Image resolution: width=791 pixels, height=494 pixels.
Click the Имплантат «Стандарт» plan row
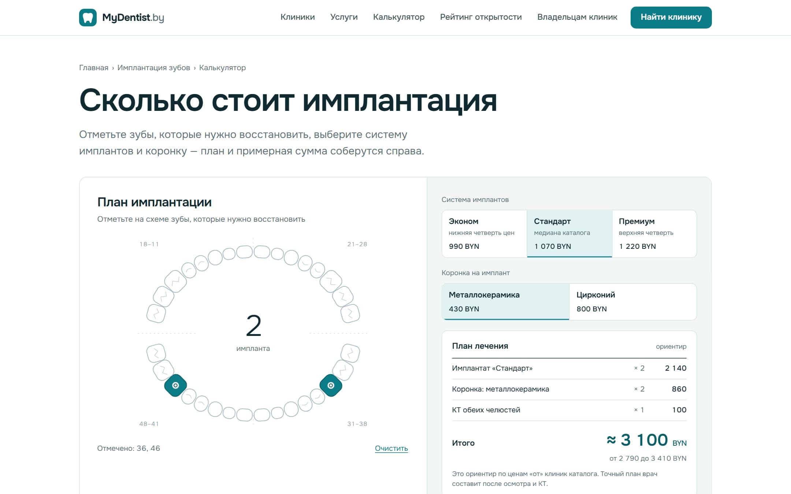569,368
